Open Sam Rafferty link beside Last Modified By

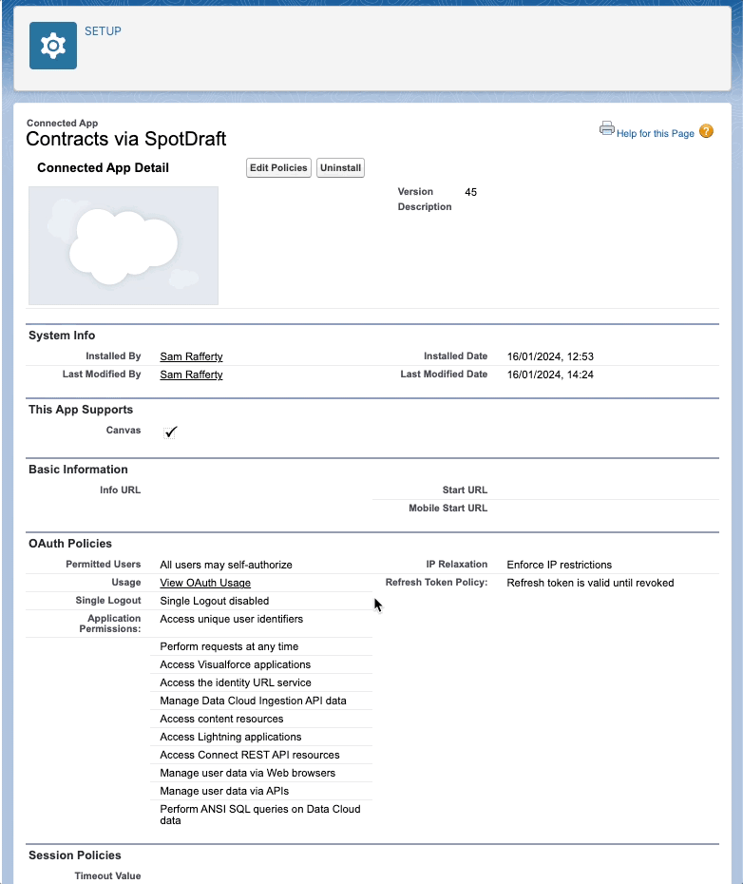(x=191, y=375)
